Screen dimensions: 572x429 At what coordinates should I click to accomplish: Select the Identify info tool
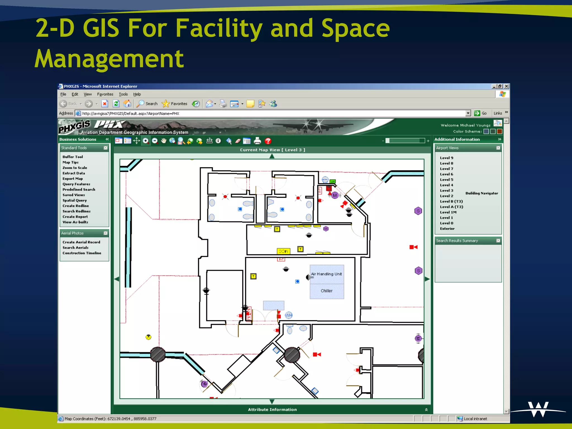point(218,141)
